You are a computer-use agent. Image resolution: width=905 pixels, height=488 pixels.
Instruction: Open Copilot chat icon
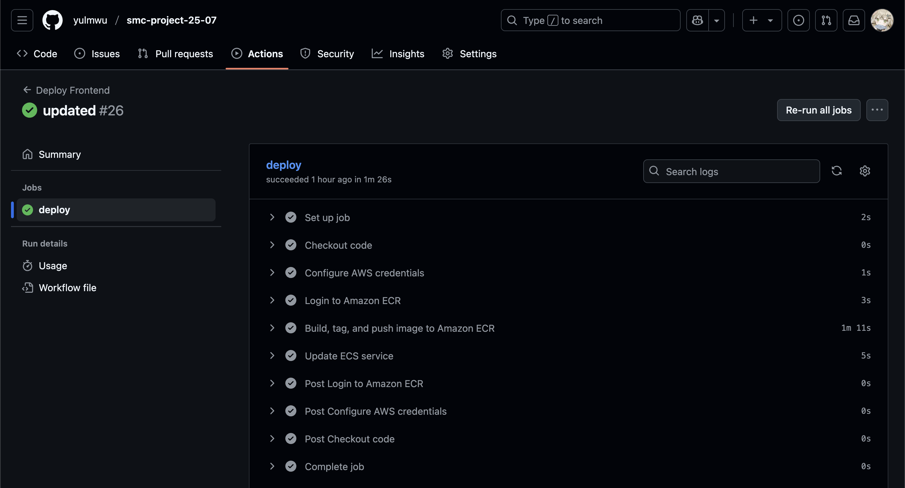697,20
